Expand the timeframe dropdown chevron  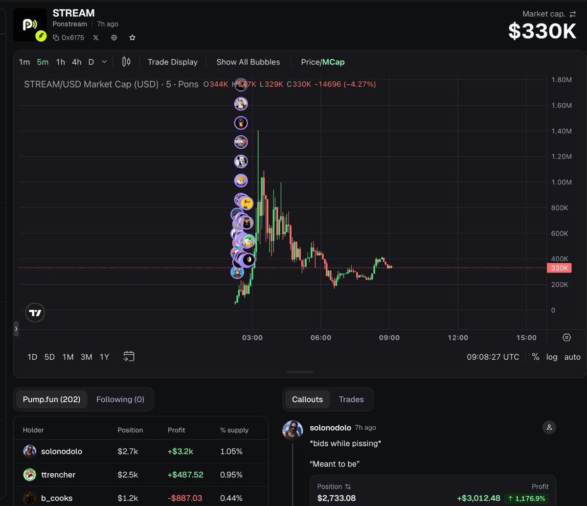point(104,62)
